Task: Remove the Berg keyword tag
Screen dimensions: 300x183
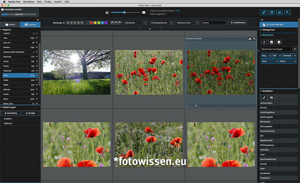Action: click(270, 56)
